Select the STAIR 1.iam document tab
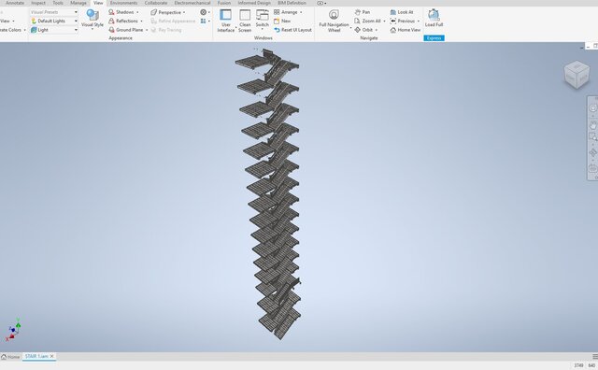 pyautogui.click(x=36, y=356)
